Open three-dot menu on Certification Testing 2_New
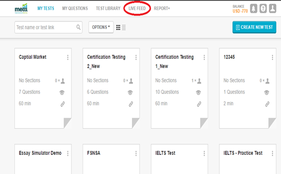This screenshot has height=174, width=281. tap(136, 57)
